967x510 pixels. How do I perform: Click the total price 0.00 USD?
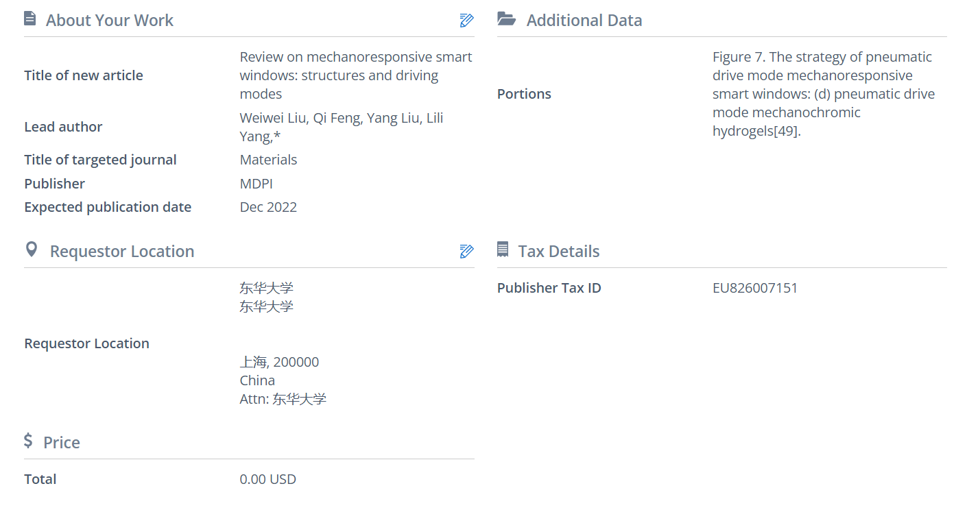267,479
